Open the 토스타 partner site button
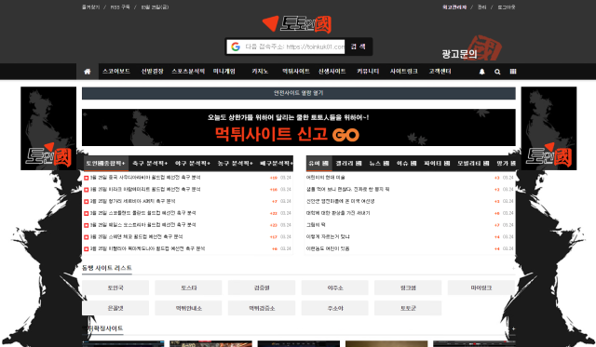This screenshot has height=347, width=596. click(188, 287)
